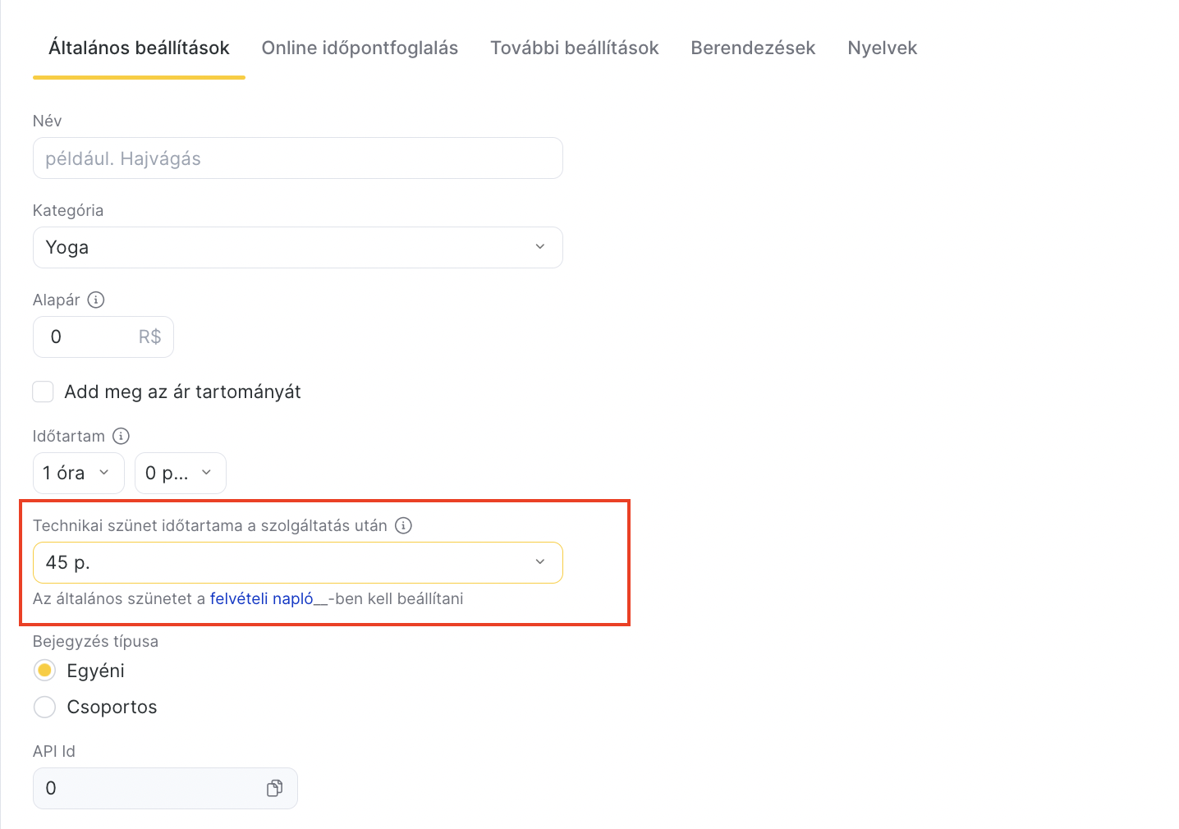This screenshot has height=829, width=1179.
Task: Copy the API Id with the copy icon
Action: coord(274,788)
